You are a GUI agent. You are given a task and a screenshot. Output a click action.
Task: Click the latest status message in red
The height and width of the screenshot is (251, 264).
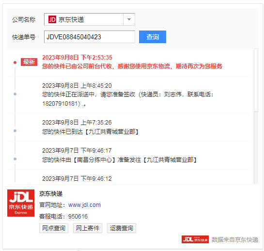click(132, 66)
